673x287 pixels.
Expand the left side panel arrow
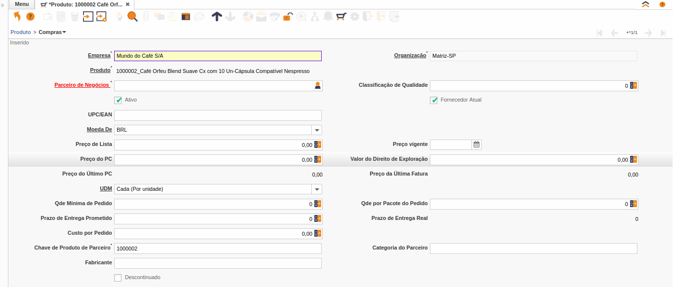tap(3, 4)
